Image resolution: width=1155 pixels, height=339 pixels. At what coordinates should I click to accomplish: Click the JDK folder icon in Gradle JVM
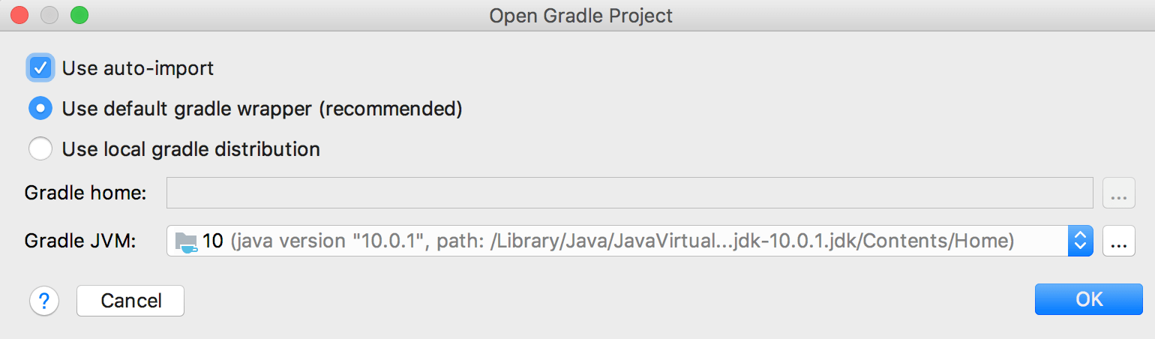pyautogui.click(x=186, y=241)
